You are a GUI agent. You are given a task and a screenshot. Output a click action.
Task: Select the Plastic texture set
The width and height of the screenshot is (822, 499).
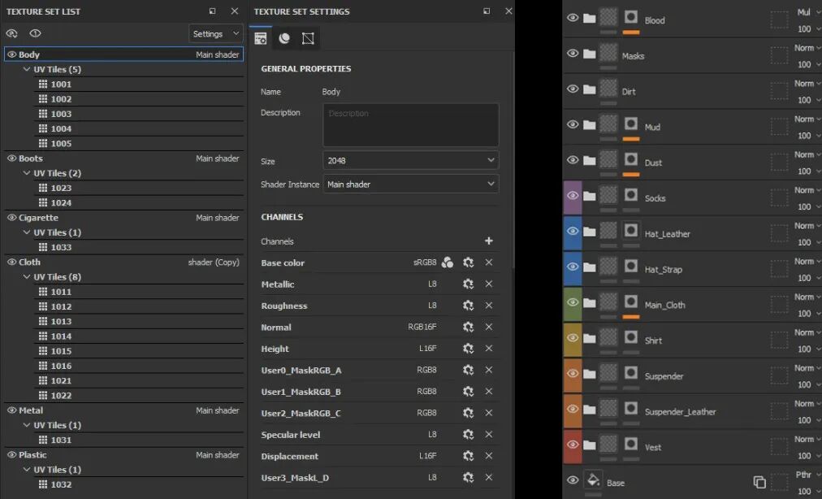pos(123,455)
